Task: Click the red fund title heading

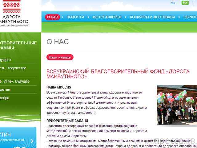Action: coord(118,73)
